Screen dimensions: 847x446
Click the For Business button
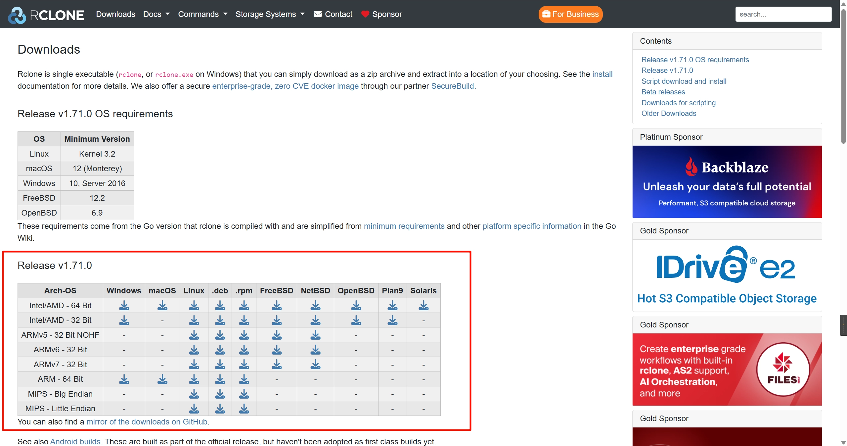tap(570, 14)
